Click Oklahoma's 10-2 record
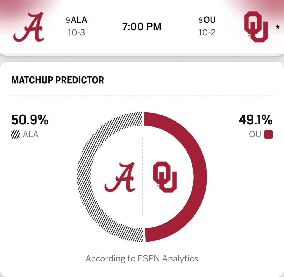Screen dimensions: 284x277 tap(207, 33)
